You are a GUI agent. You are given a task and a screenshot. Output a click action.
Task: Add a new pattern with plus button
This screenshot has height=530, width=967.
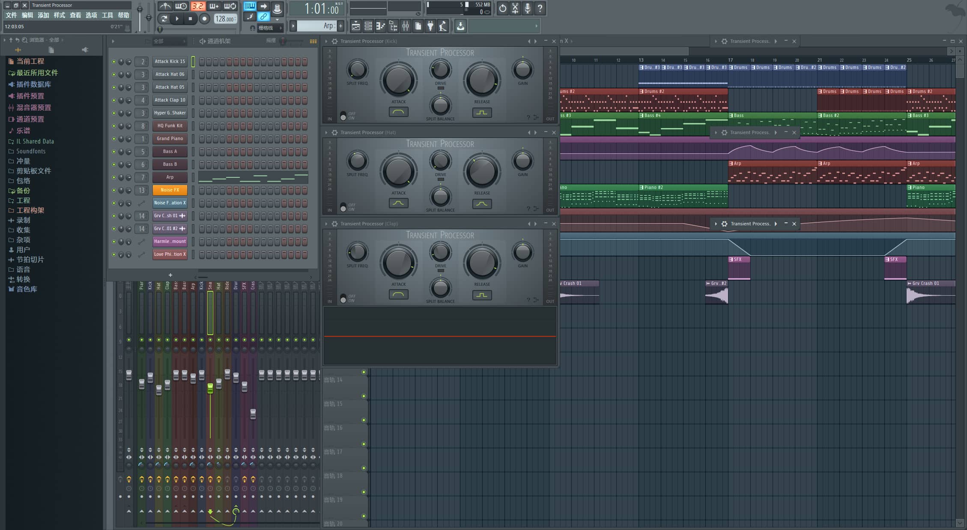click(341, 26)
